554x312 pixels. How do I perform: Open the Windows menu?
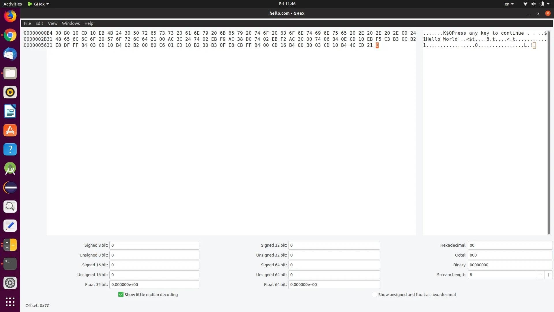click(71, 23)
